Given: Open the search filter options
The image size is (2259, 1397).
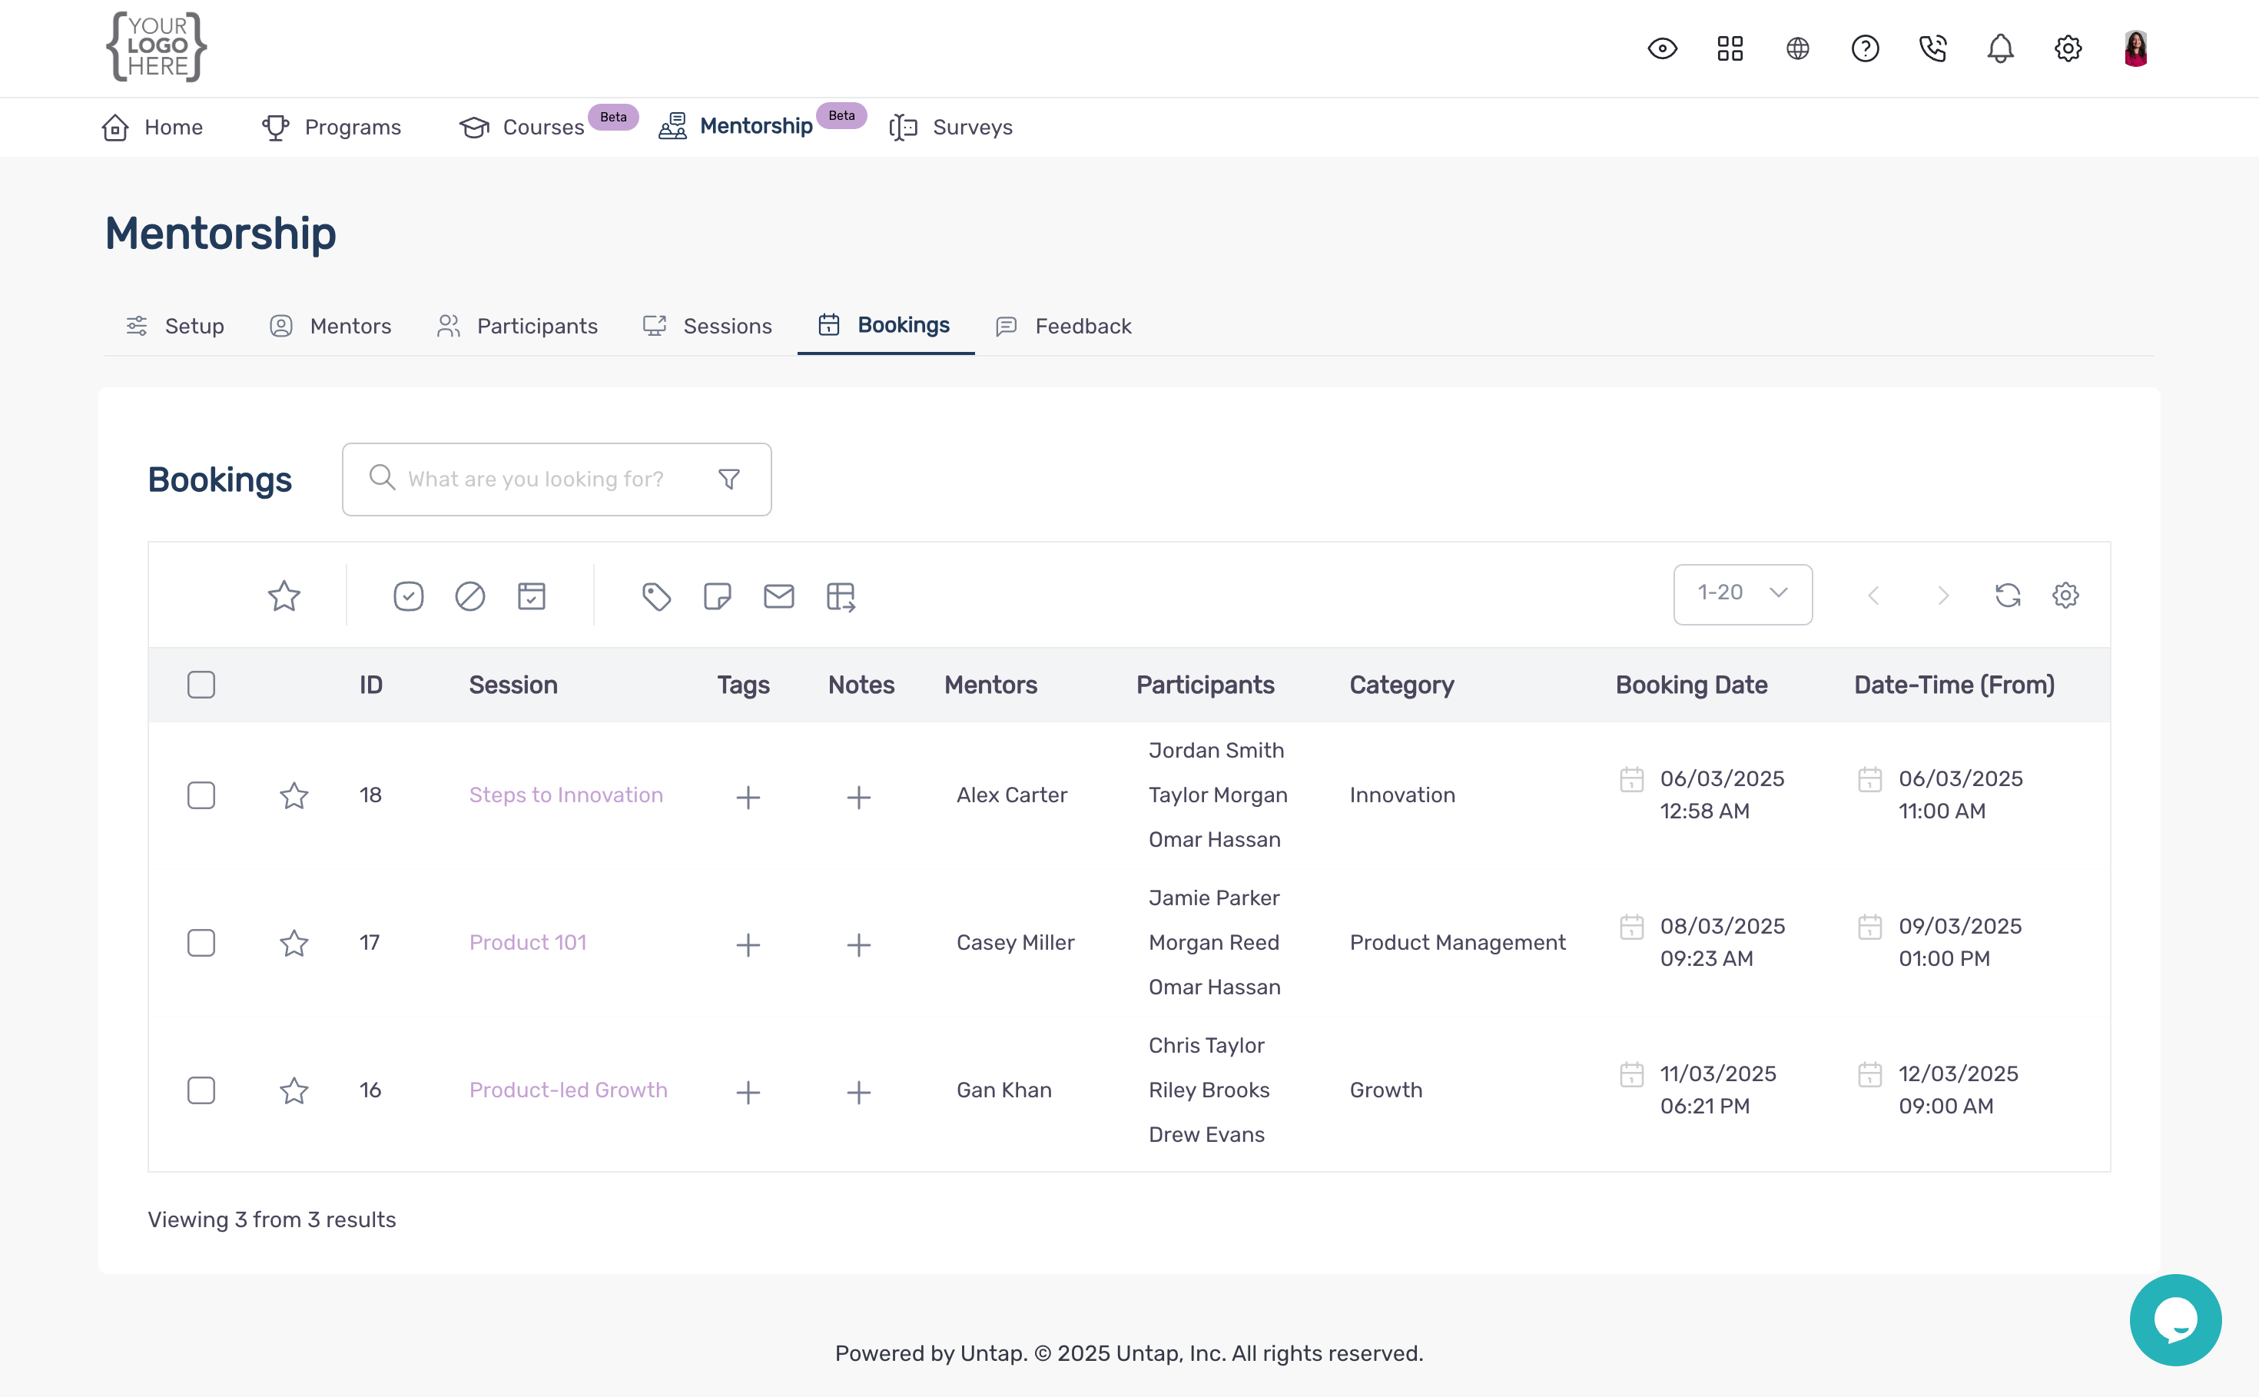Looking at the screenshot, I should [x=729, y=479].
